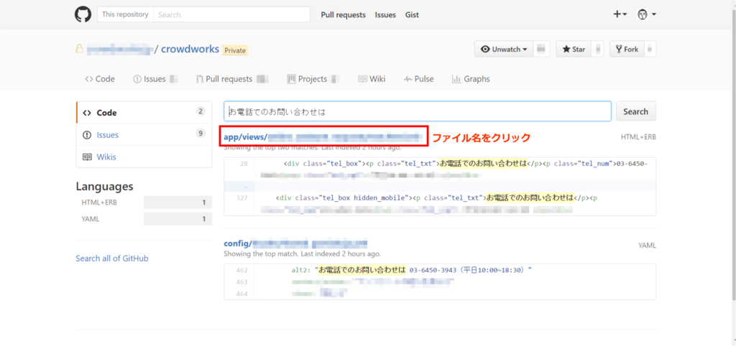
Task: Click line number 463 in YAML result
Action: pyautogui.click(x=241, y=282)
